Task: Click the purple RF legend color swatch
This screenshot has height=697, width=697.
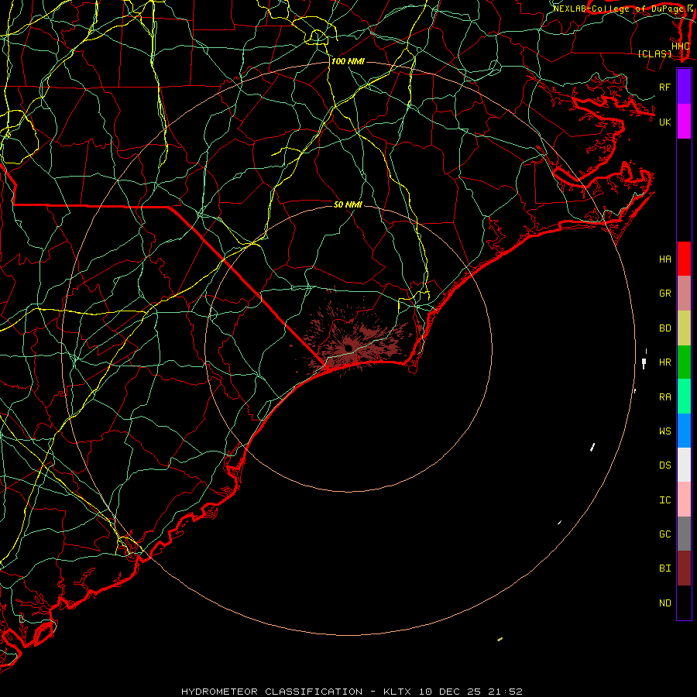Action: click(684, 87)
